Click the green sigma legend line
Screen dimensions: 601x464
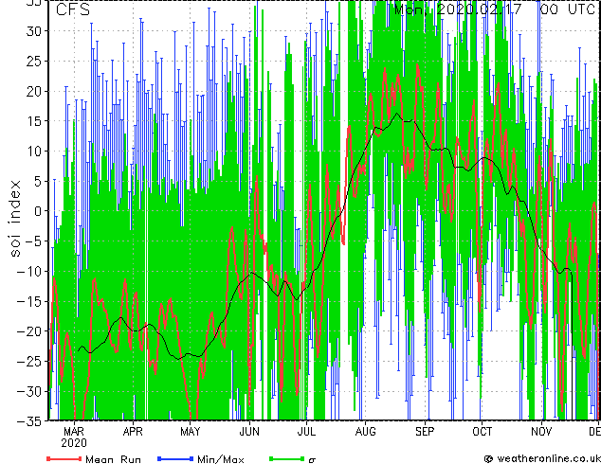pyautogui.click(x=287, y=458)
